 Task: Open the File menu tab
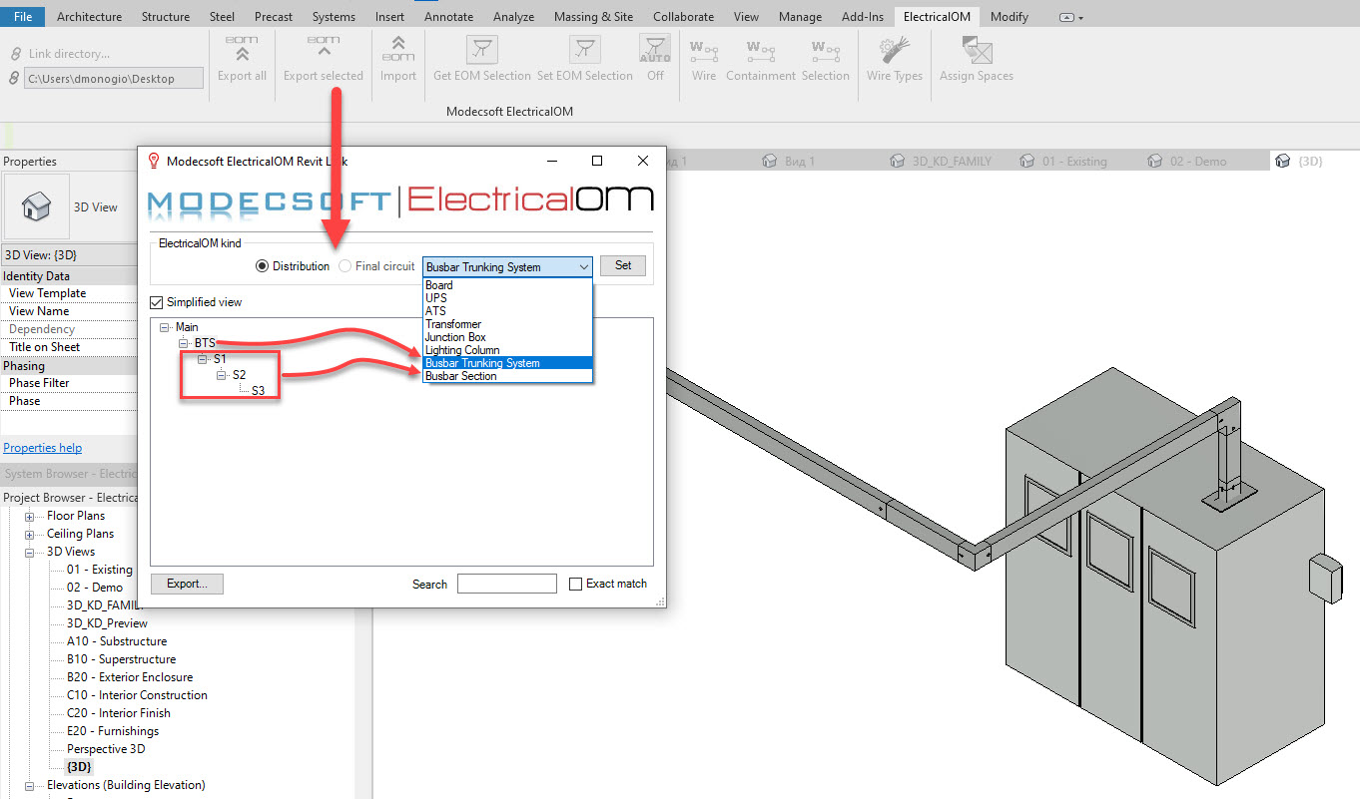(x=22, y=16)
